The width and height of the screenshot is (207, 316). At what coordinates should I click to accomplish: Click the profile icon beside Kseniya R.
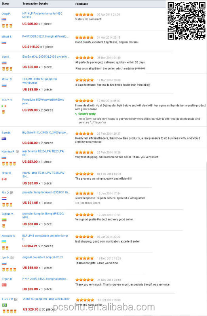pyautogui.click(x=17, y=152)
